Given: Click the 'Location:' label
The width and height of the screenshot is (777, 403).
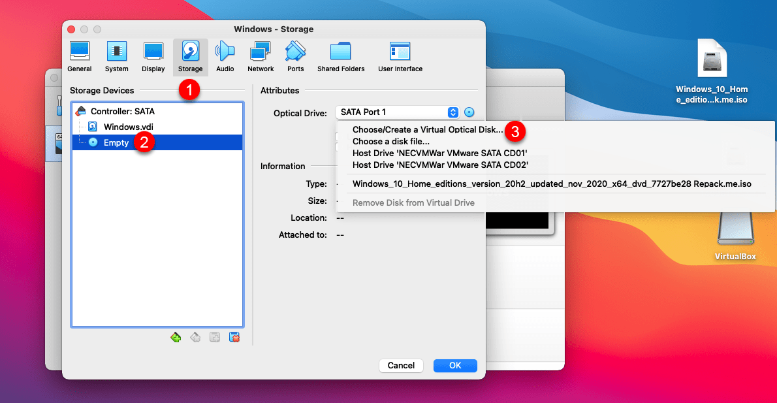Looking at the screenshot, I should [309, 218].
